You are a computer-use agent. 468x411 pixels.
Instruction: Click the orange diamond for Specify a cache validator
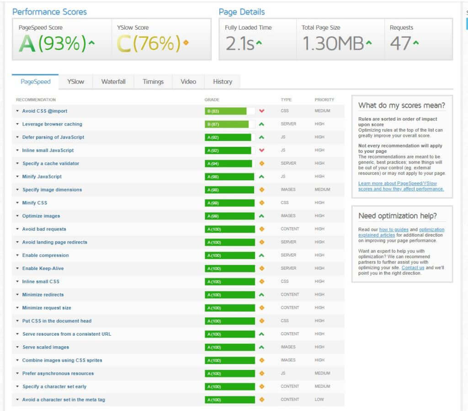tap(261, 163)
